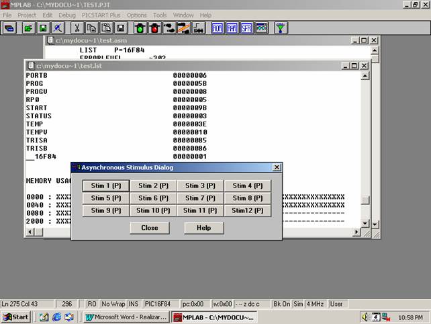Click the 4 MHz frequency status bar field
The height and width of the screenshot is (324, 431).
(316, 304)
